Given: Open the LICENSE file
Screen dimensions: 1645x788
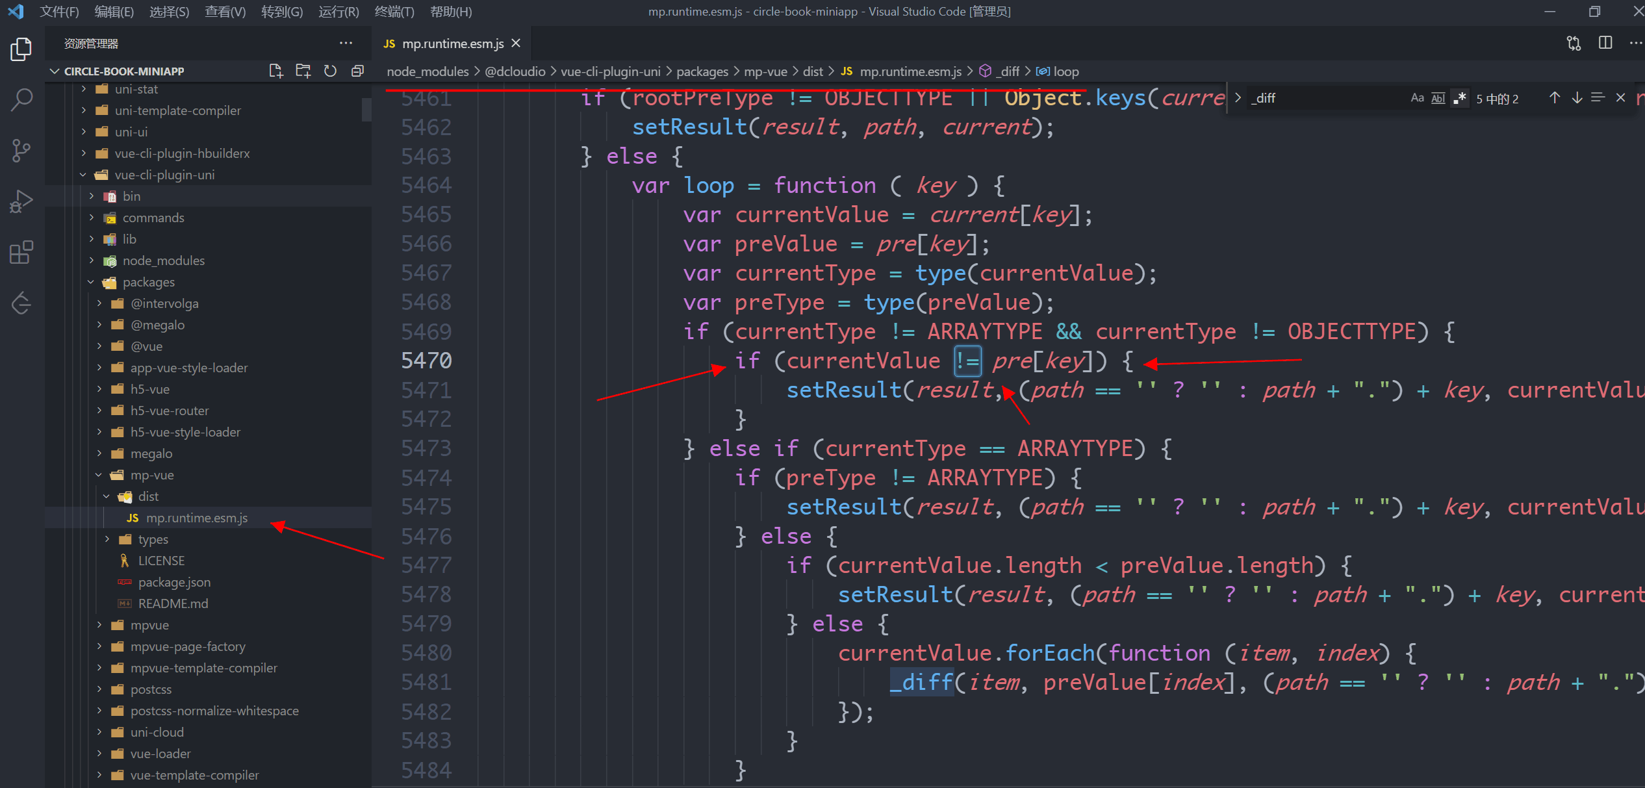Looking at the screenshot, I should (x=161, y=561).
